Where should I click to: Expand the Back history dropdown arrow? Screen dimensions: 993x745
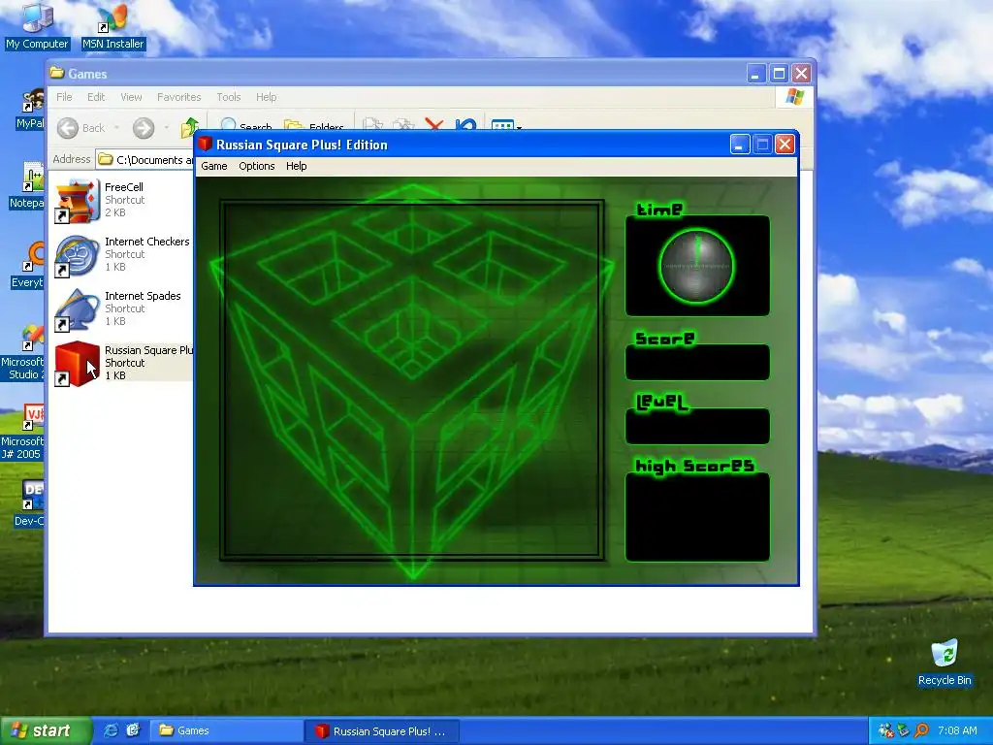(x=116, y=128)
